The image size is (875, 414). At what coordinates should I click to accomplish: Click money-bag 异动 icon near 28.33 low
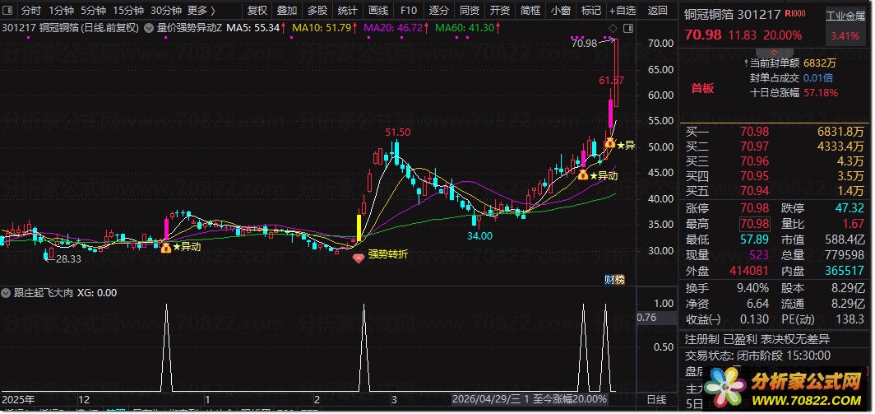(166, 247)
